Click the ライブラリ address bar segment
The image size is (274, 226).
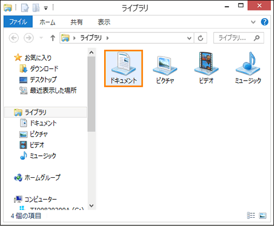(x=91, y=38)
